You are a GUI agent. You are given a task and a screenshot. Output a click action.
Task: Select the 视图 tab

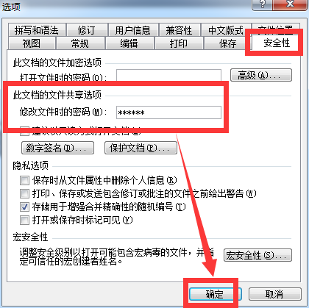[x=32, y=43]
